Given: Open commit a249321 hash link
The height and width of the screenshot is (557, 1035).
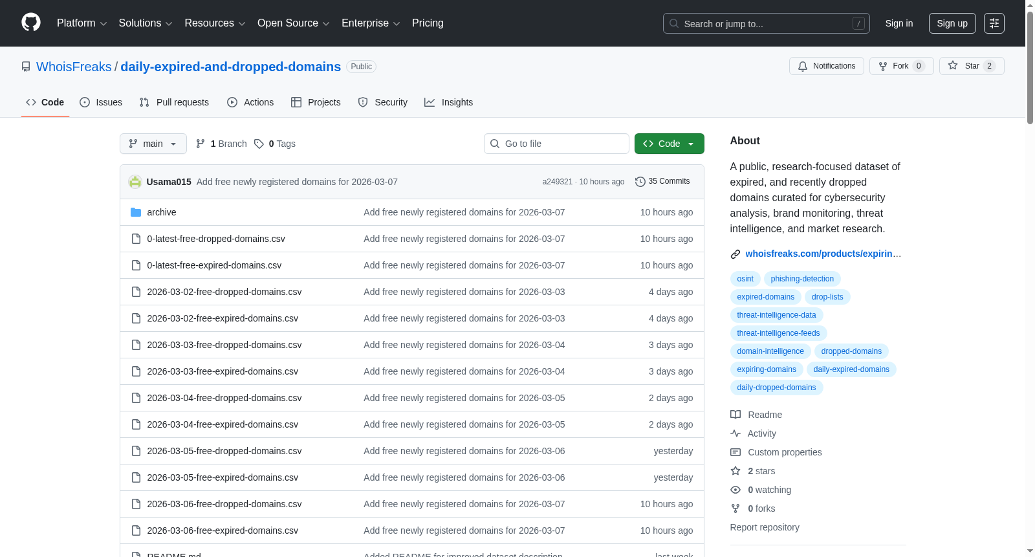Looking at the screenshot, I should pos(557,182).
